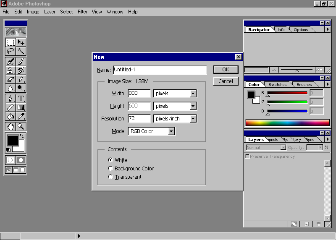Select the Blur (water drop) tool
The width and height of the screenshot is (336, 240).
click(10, 88)
